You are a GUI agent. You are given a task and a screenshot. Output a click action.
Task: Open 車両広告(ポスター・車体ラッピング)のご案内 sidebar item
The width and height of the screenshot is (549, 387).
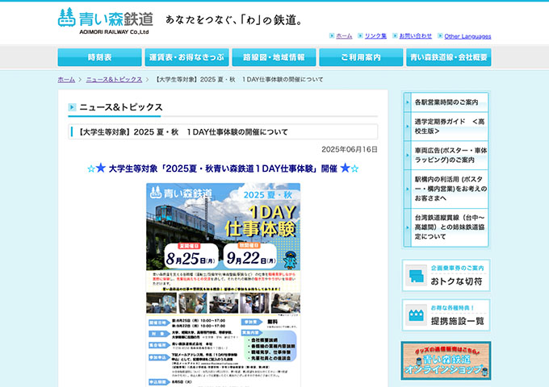pyautogui.click(x=446, y=156)
